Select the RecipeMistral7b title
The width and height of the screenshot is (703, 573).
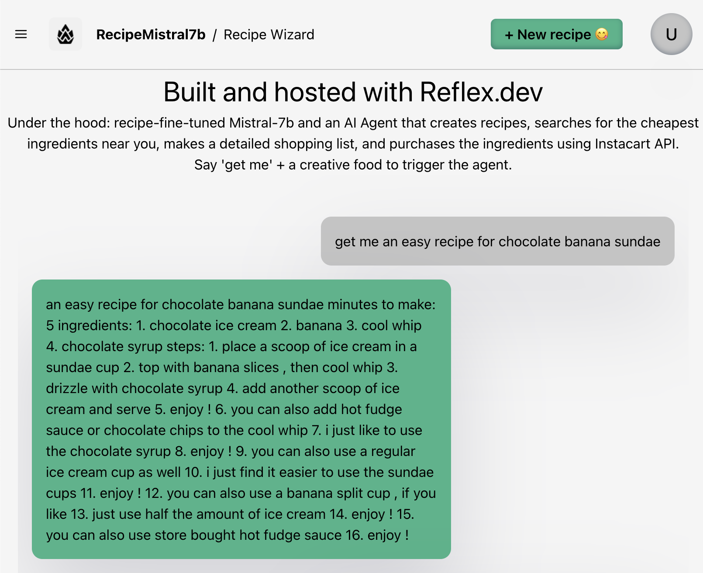pyautogui.click(x=151, y=35)
